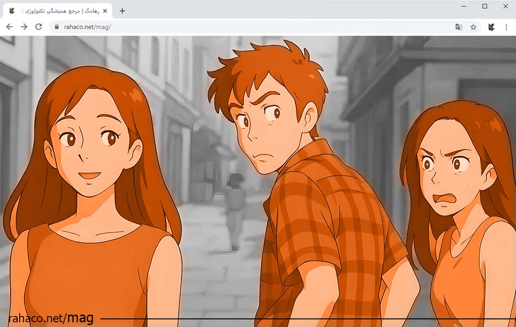Screen dimensions: 516x327
Task: Open the translate page icon
Action: tap(459, 27)
